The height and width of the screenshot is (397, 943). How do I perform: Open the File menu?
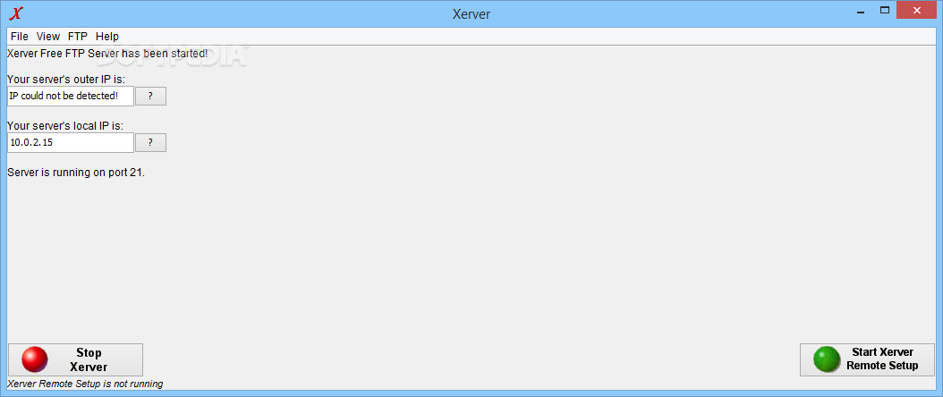[x=20, y=36]
